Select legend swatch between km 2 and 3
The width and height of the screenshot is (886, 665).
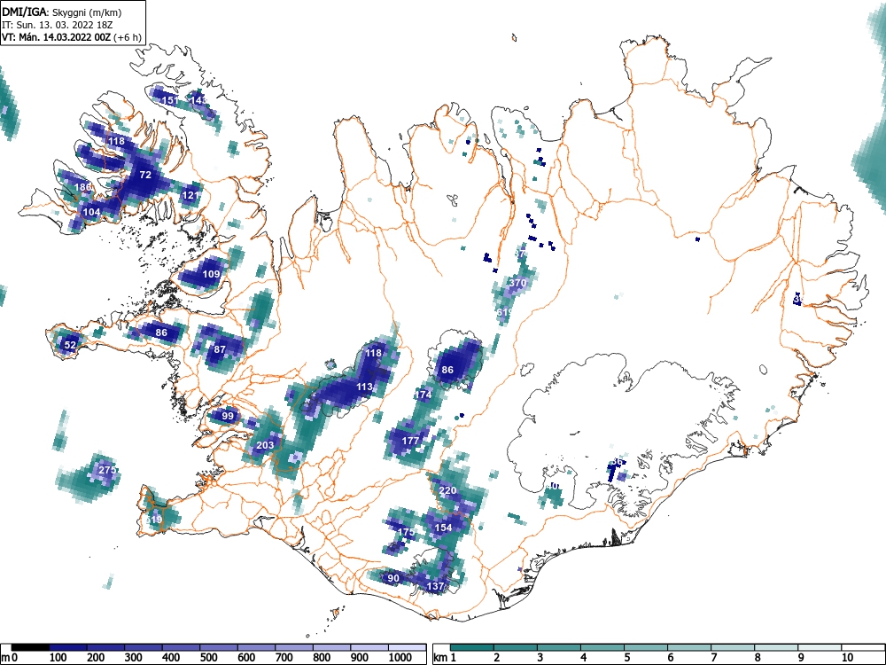click(x=516, y=647)
